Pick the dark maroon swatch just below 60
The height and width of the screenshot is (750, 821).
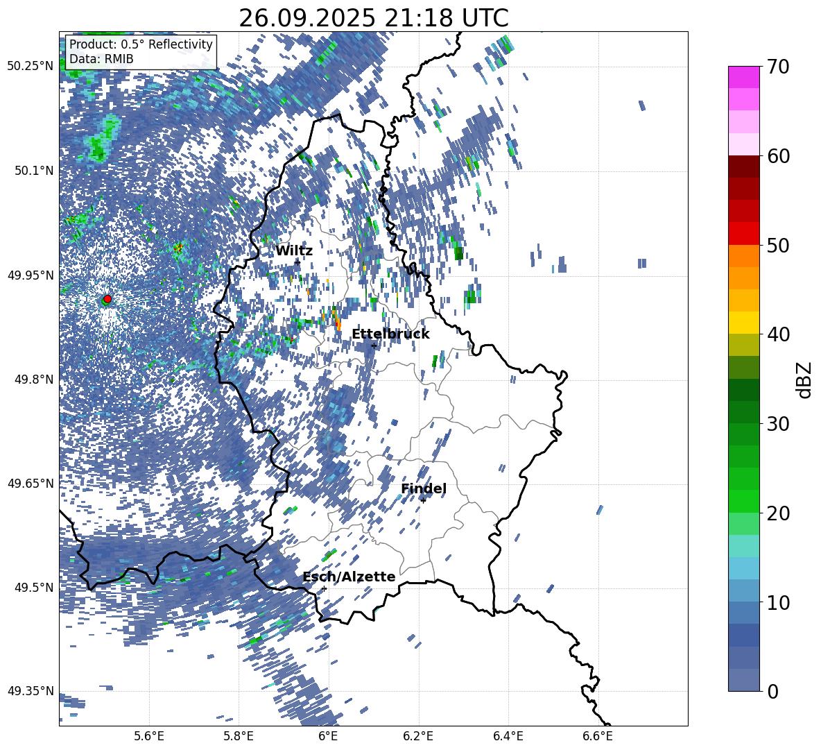tap(743, 167)
